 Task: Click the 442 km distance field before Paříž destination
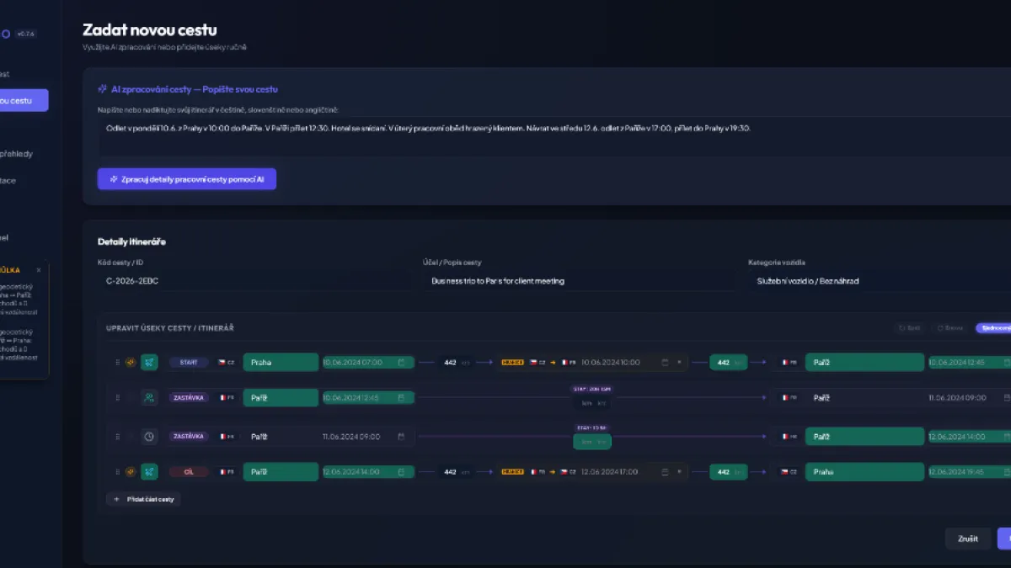(x=728, y=363)
